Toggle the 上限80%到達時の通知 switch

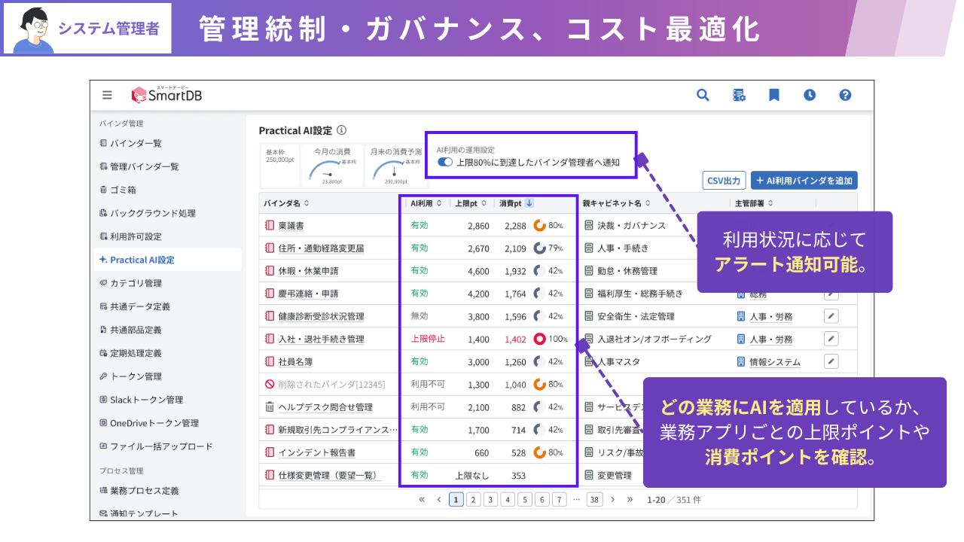[x=445, y=161]
